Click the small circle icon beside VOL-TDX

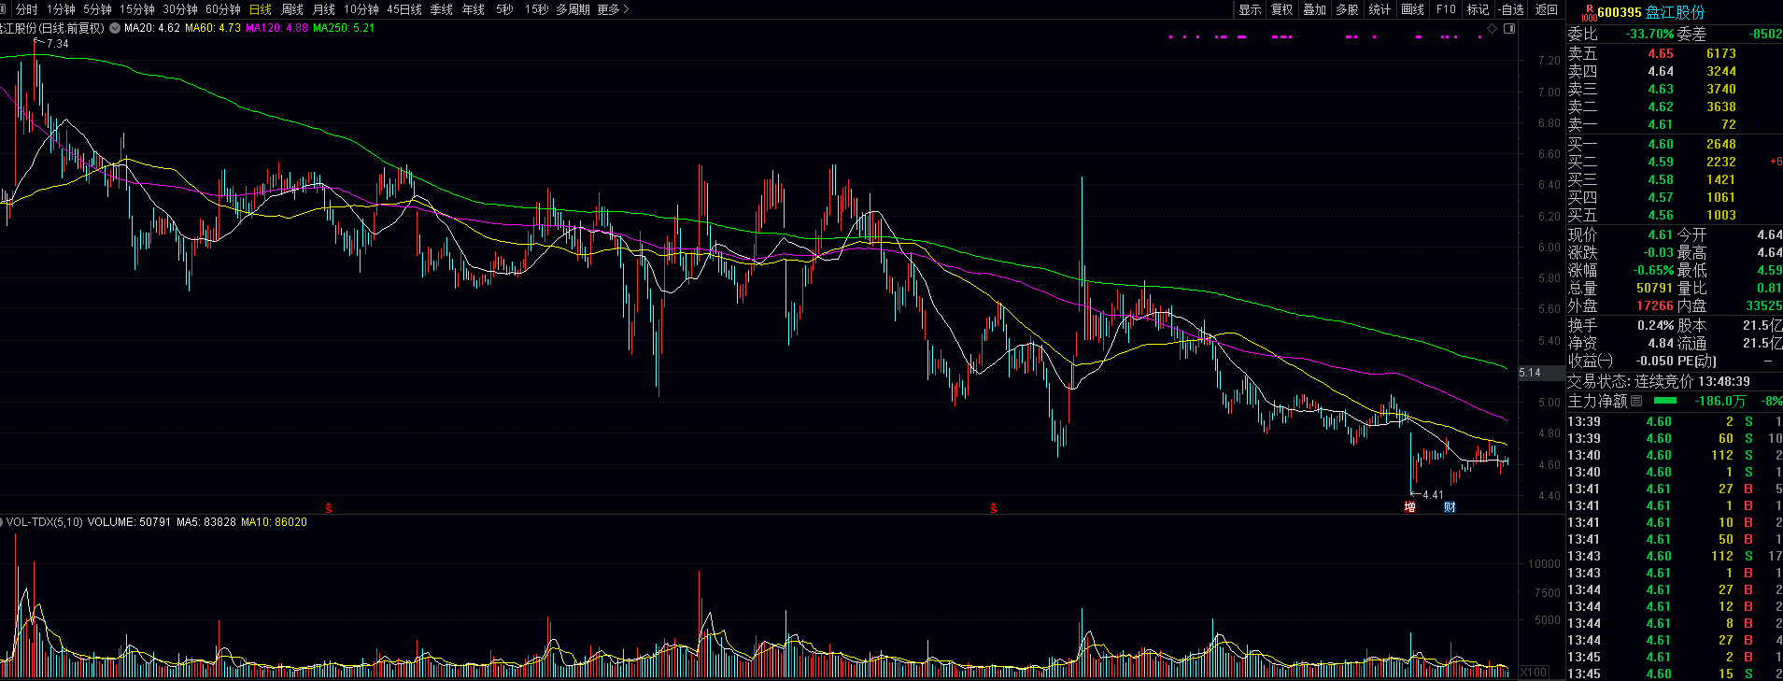tap(2, 522)
